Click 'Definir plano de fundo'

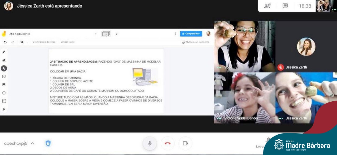(x=44, y=42)
